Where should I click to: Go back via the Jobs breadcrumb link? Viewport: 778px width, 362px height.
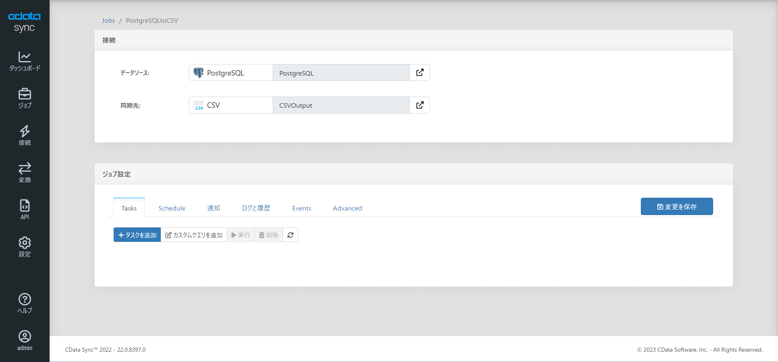(108, 20)
